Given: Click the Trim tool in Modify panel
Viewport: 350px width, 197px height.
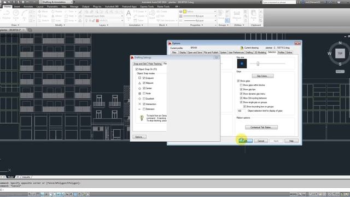Looking at the screenshot, I should click(69, 11).
